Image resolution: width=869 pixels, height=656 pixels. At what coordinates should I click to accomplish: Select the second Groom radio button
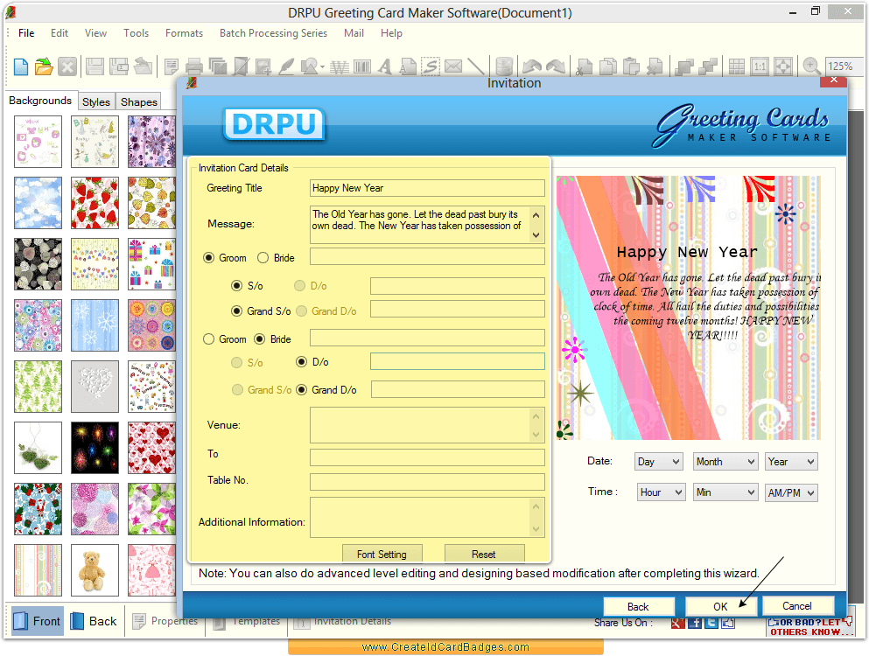click(x=209, y=338)
